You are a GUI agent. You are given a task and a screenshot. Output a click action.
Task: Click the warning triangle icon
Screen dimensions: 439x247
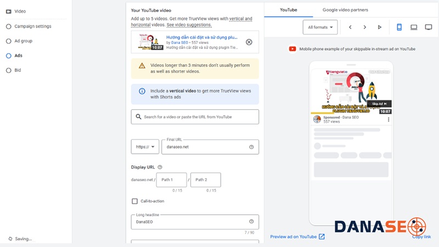coord(142,66)
